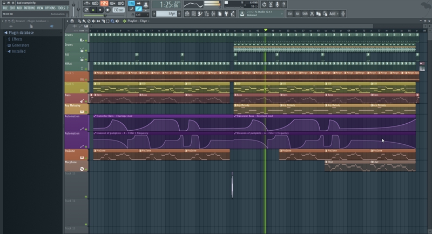Screen dimensions: 432x234
Task: Open the FILE menu
Action: (x=5, y=8)
